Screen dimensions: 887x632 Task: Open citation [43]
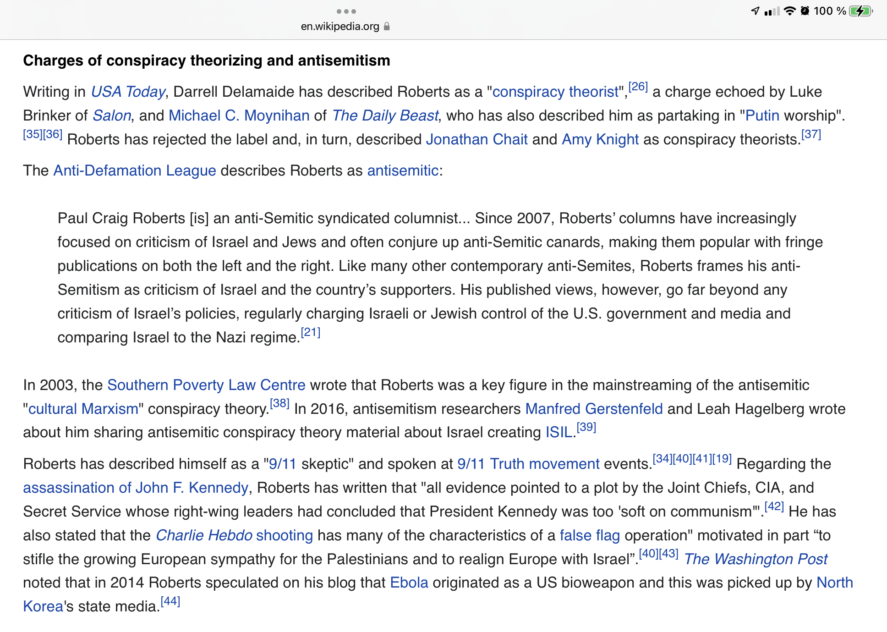668,554
